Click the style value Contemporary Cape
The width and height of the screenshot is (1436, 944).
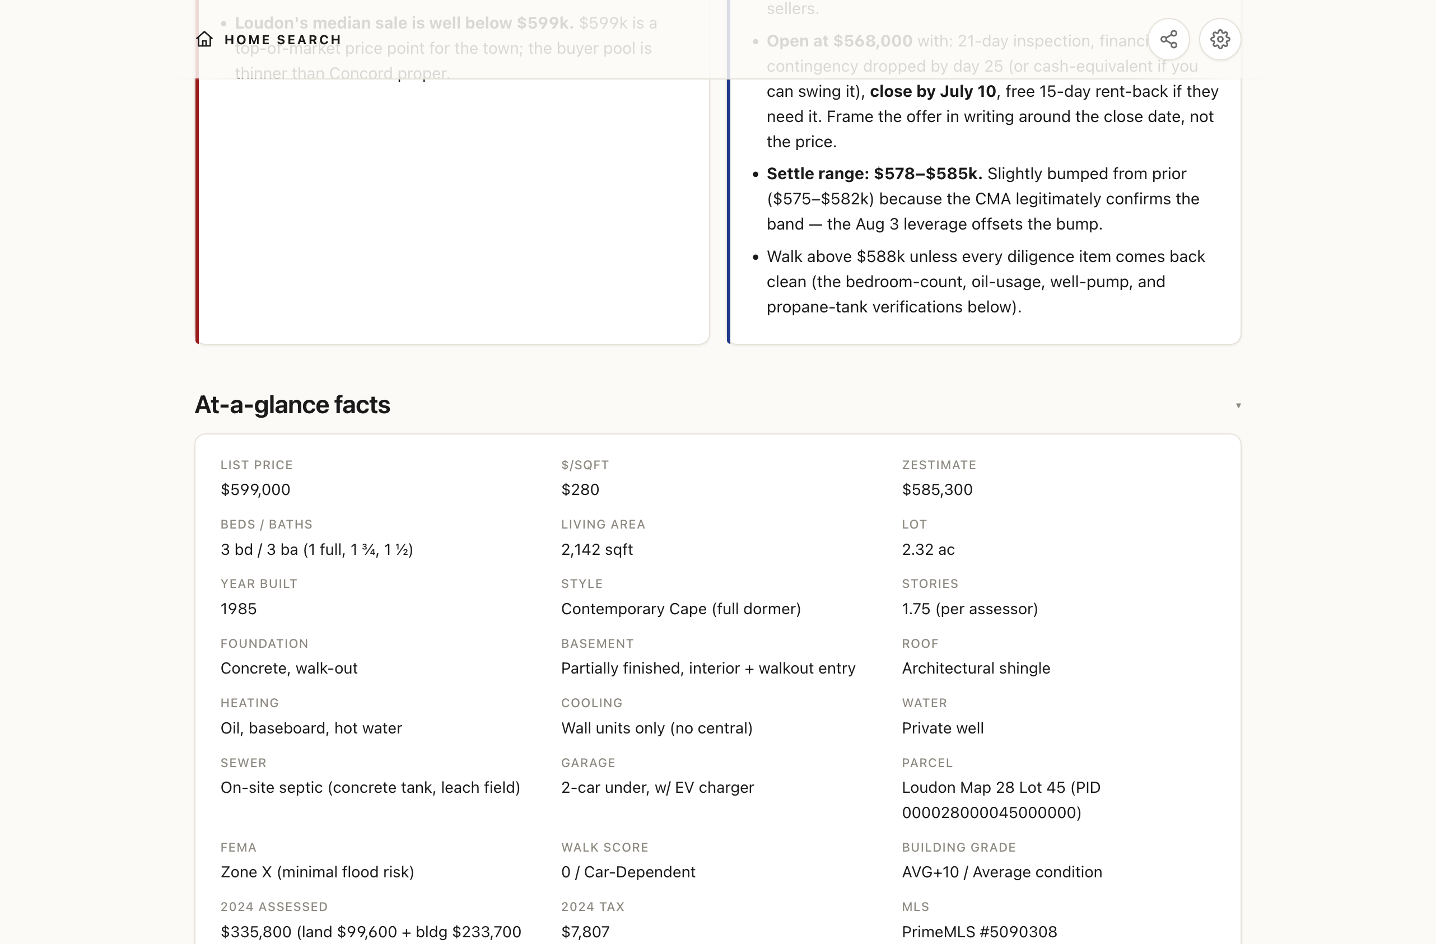(x=680, y=609)
